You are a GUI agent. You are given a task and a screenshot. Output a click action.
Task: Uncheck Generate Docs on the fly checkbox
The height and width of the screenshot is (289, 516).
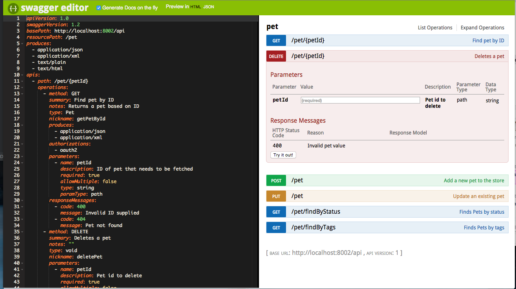pos(99,7)
